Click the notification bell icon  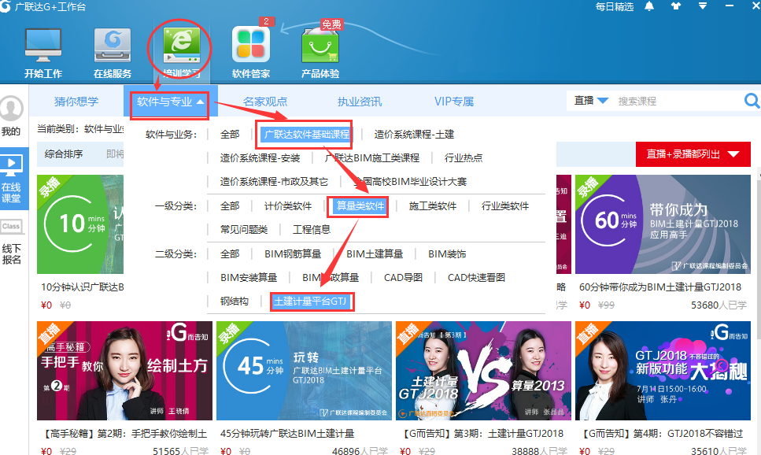649,6
